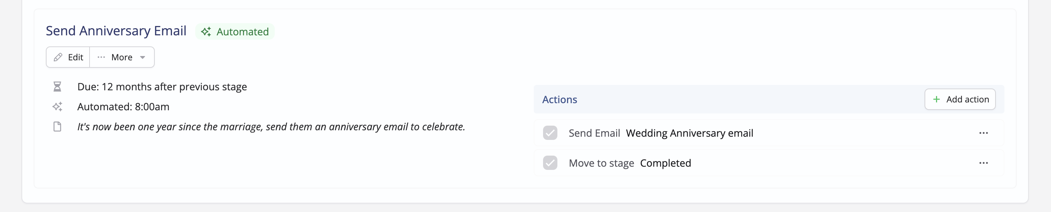The image size is (1051, 212).
Task: Click the document note icon
Action: [x=58, y=127]
